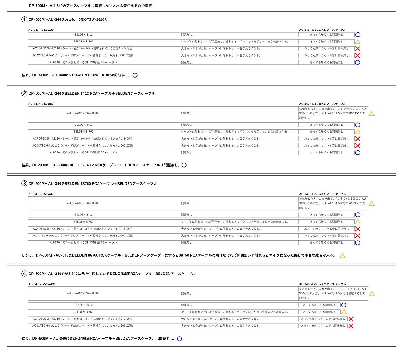
Task: Click red X for ACROTEC AU-340側 row, section ②
Action: tap(358, 139)
